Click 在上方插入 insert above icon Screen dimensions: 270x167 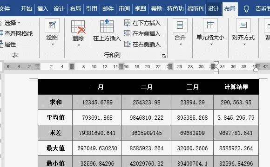107,26
